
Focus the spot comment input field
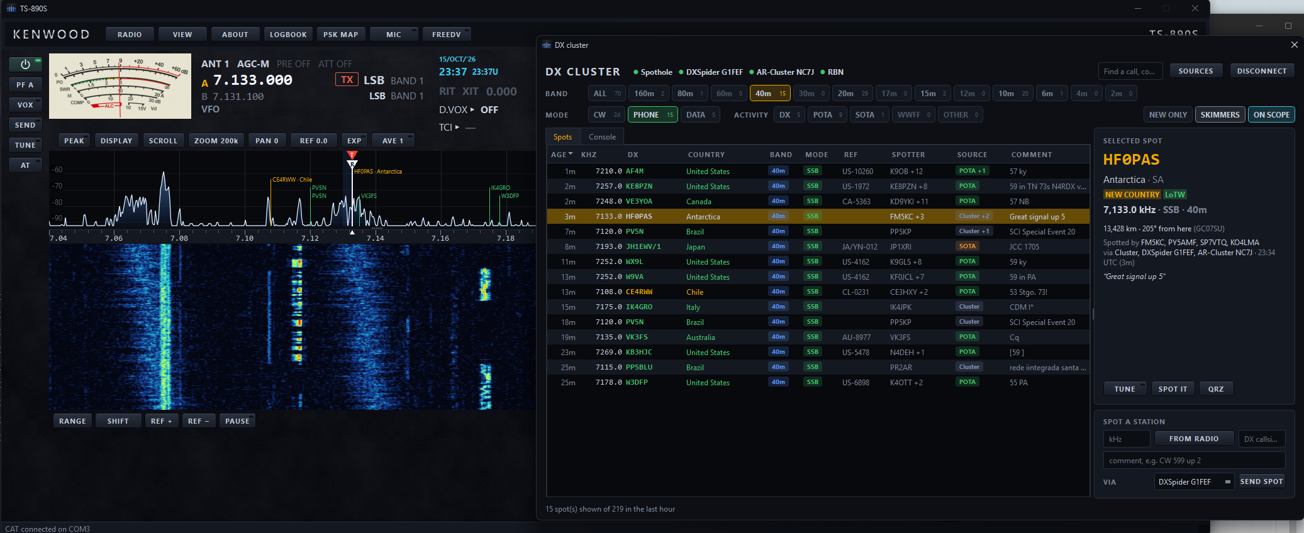1194,461
